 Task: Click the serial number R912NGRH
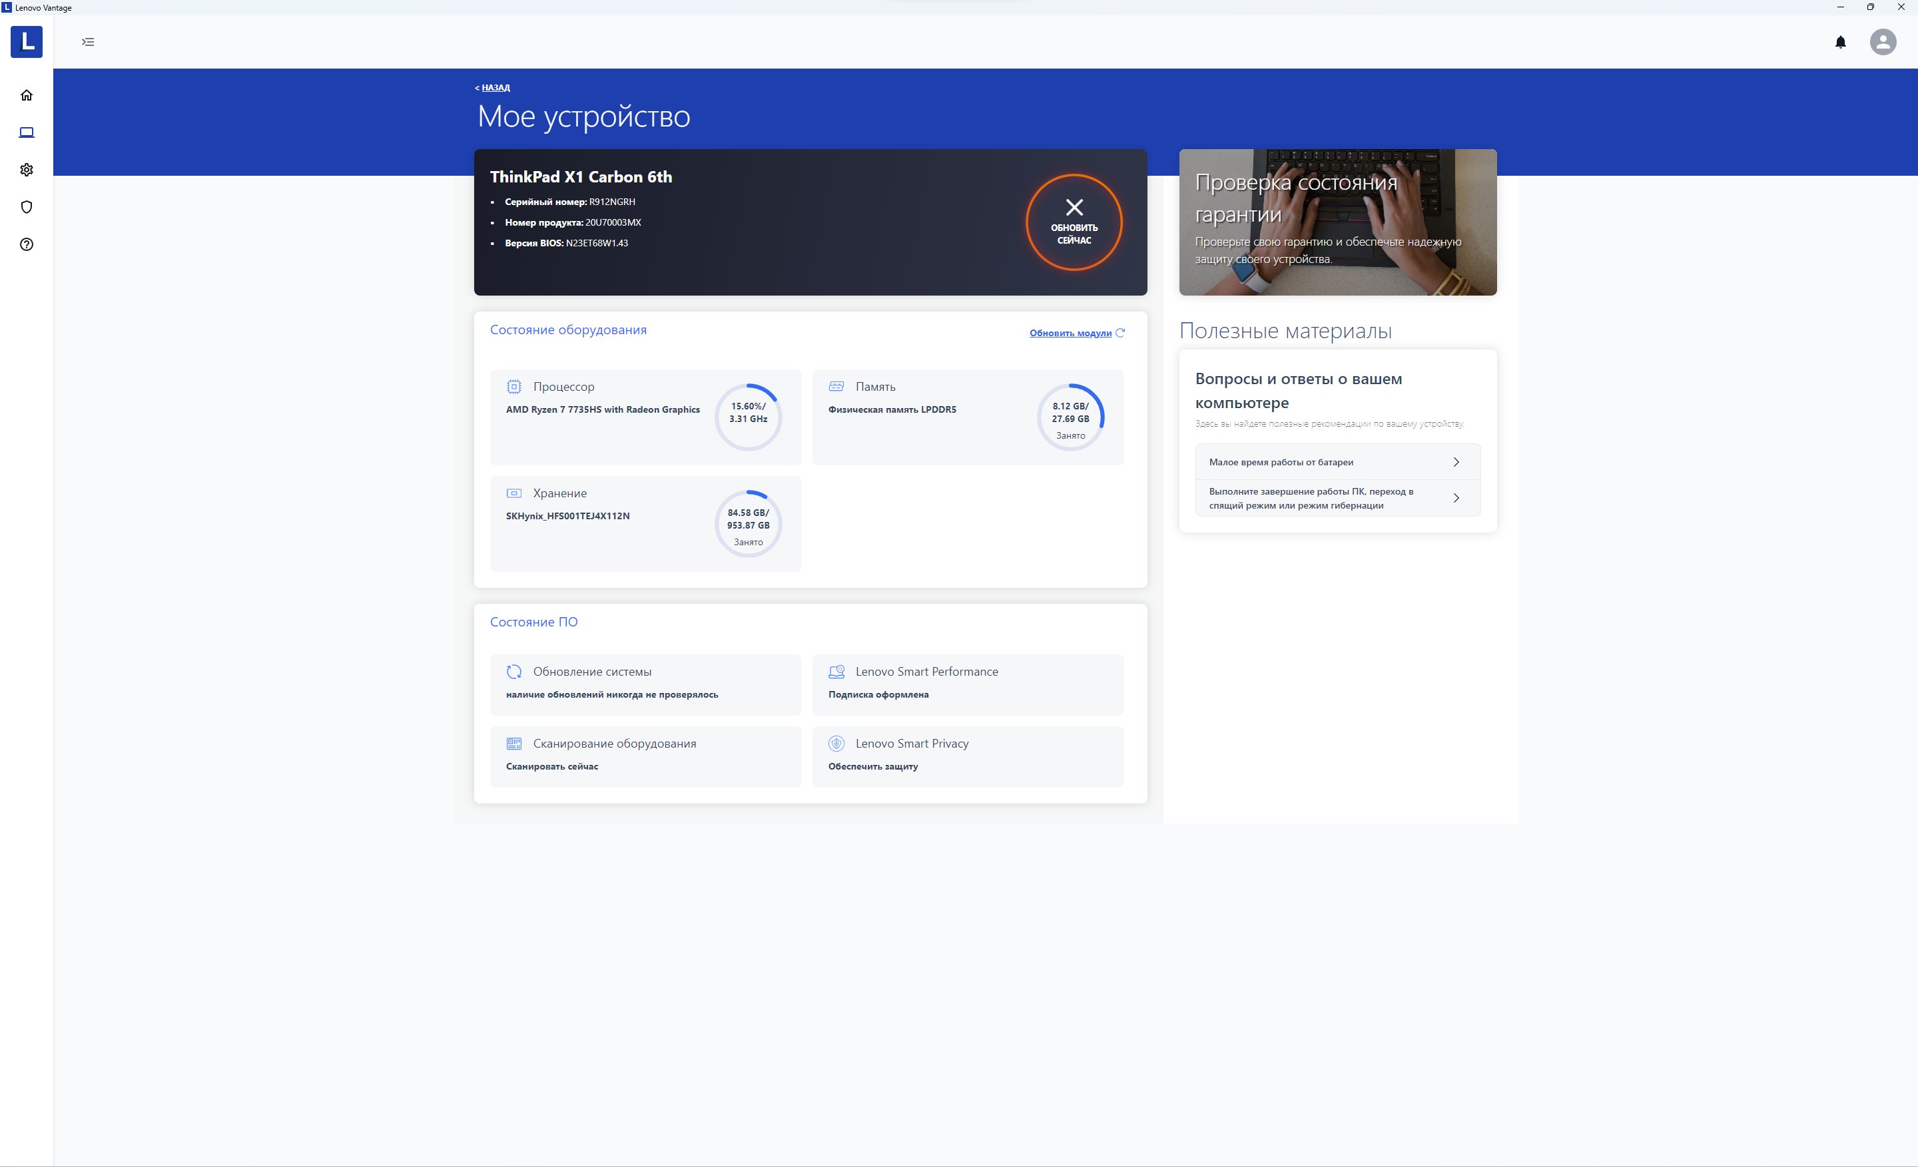tap(612, 202)
